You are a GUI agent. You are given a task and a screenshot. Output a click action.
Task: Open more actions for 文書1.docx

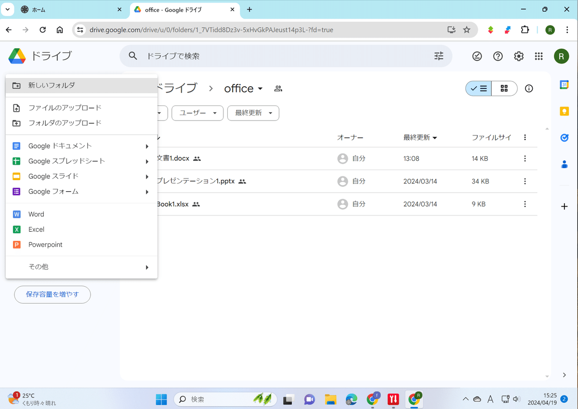tap(525, 158)
